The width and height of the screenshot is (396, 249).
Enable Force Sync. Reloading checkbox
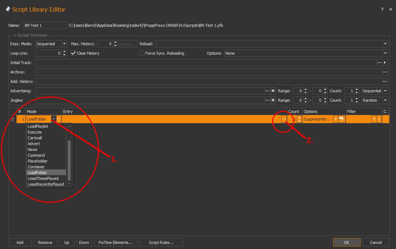(142, 53)
